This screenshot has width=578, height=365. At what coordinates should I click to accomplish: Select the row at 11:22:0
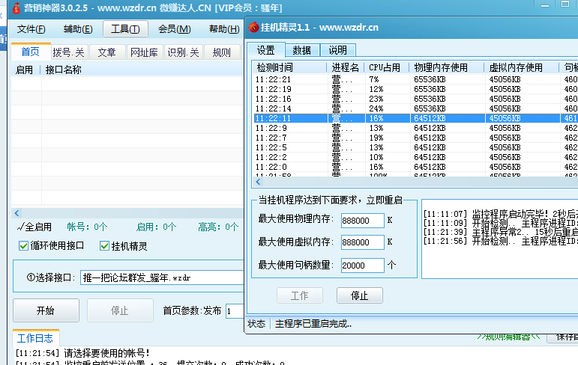click(415, 167)
